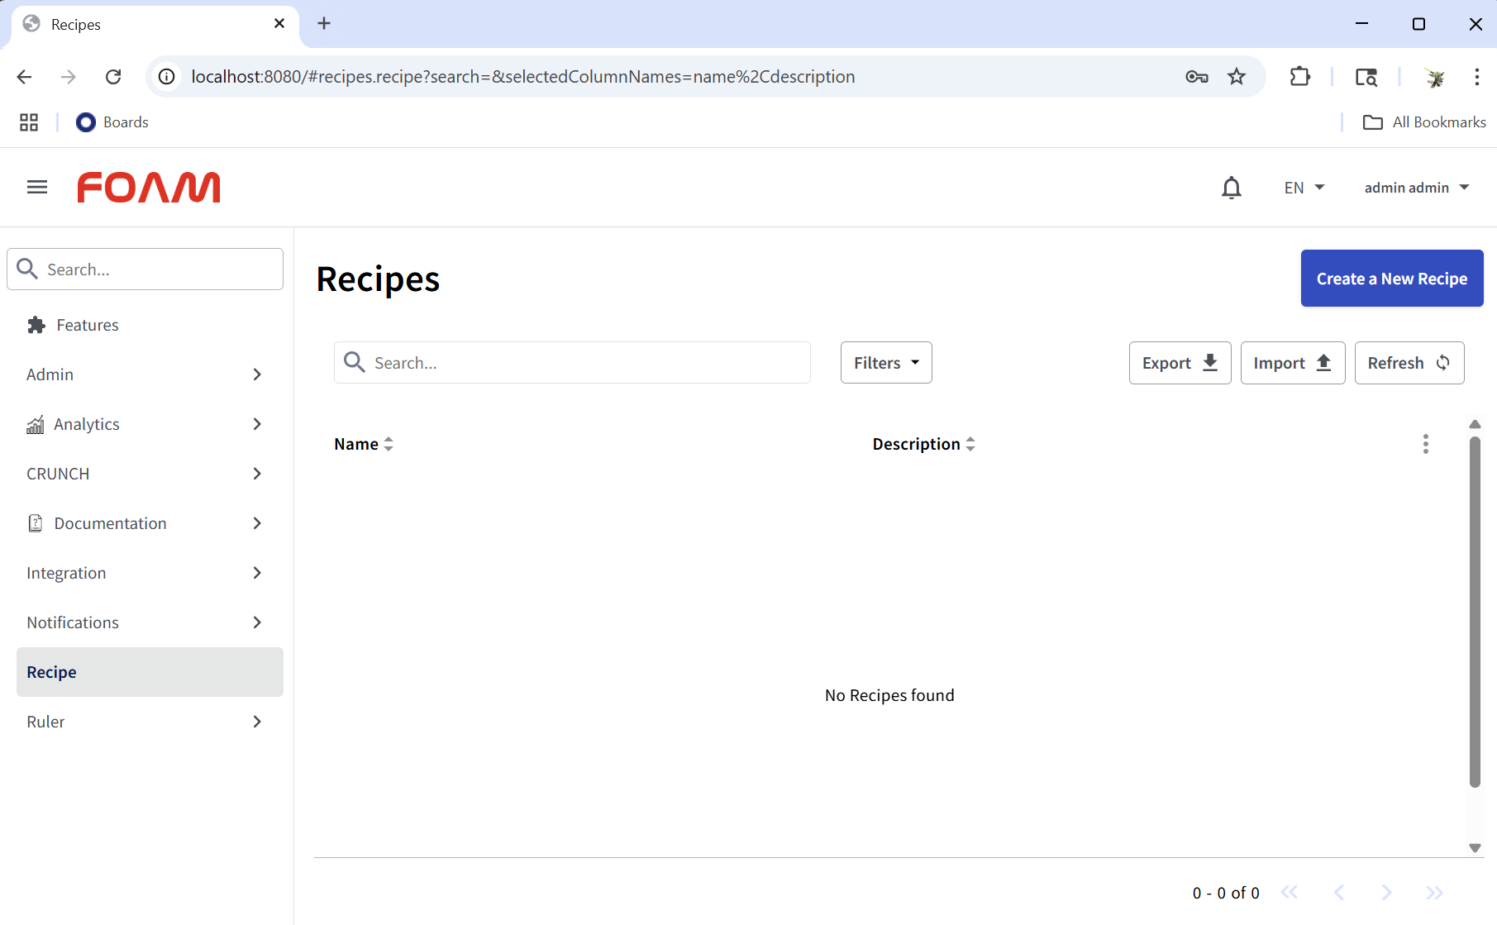This screenshot has height=925, width=1497.
Task: Expand the Ruler menu chevron
Action: [x=257, y=722]
